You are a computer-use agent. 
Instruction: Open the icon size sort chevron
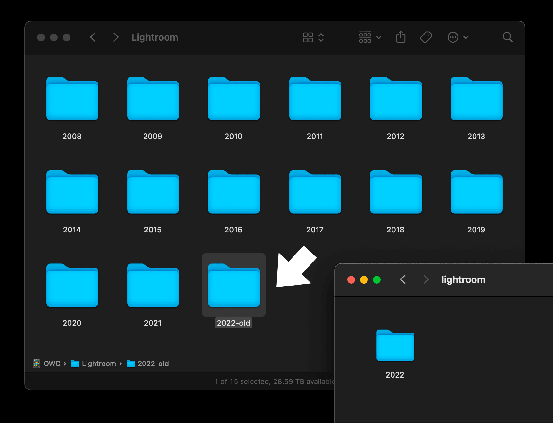321,37
